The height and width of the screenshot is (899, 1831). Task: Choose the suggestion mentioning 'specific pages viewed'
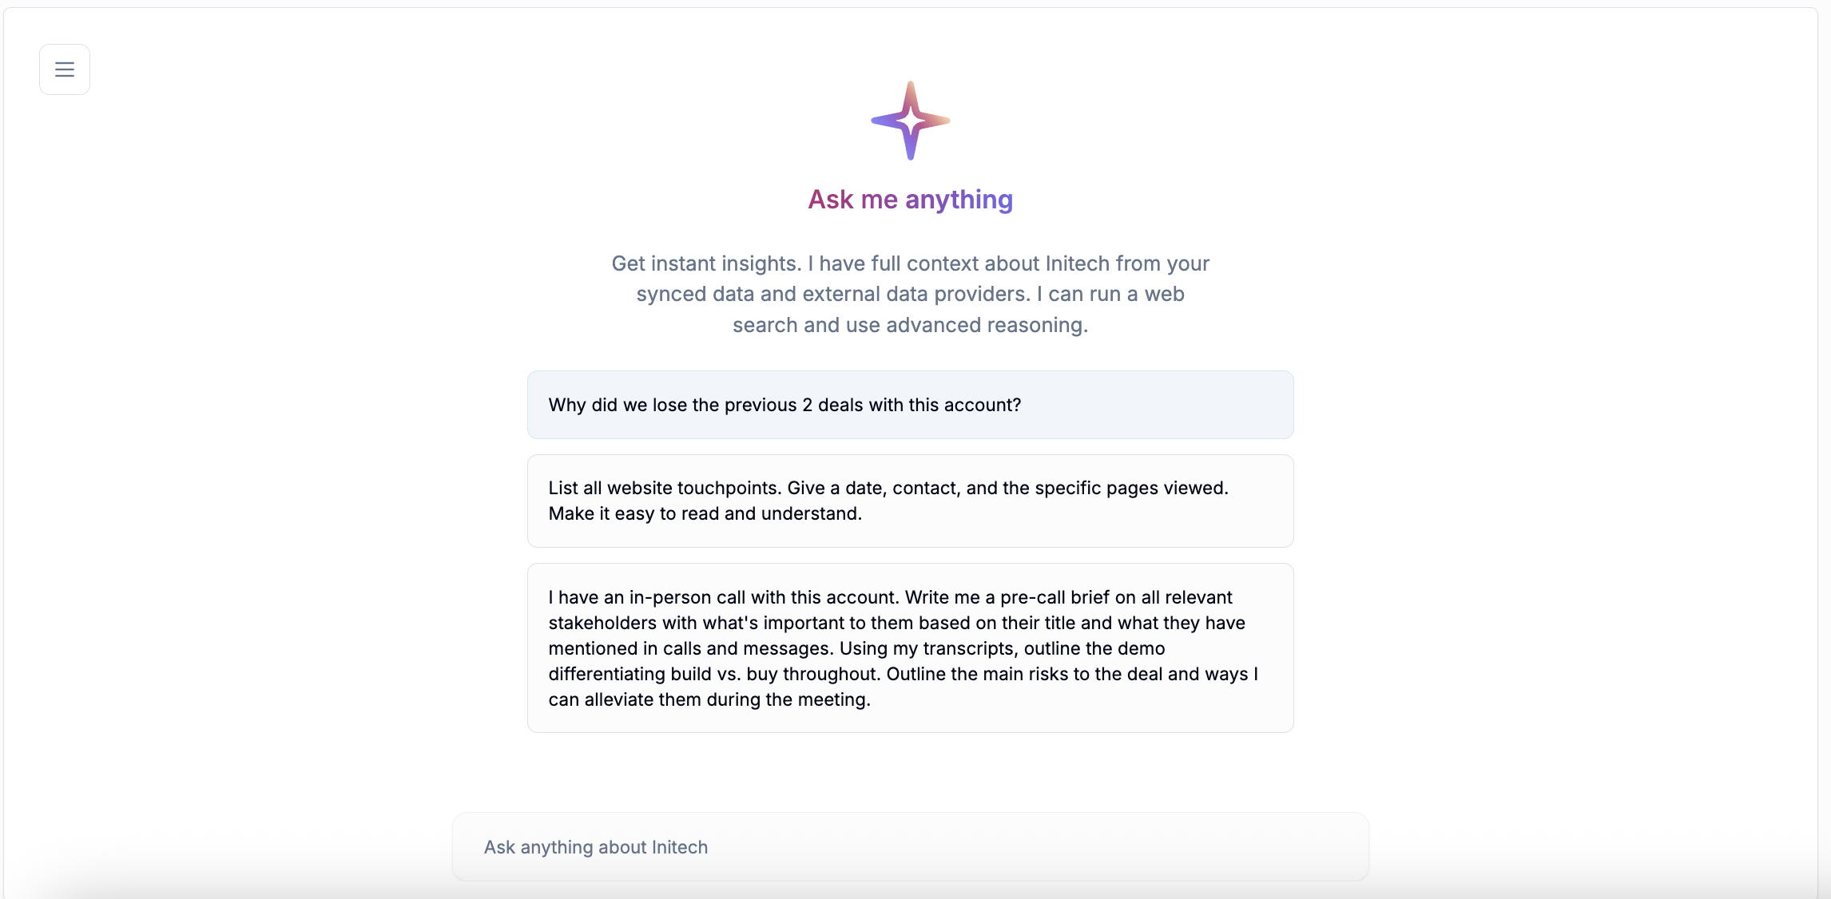coord(910,501)
